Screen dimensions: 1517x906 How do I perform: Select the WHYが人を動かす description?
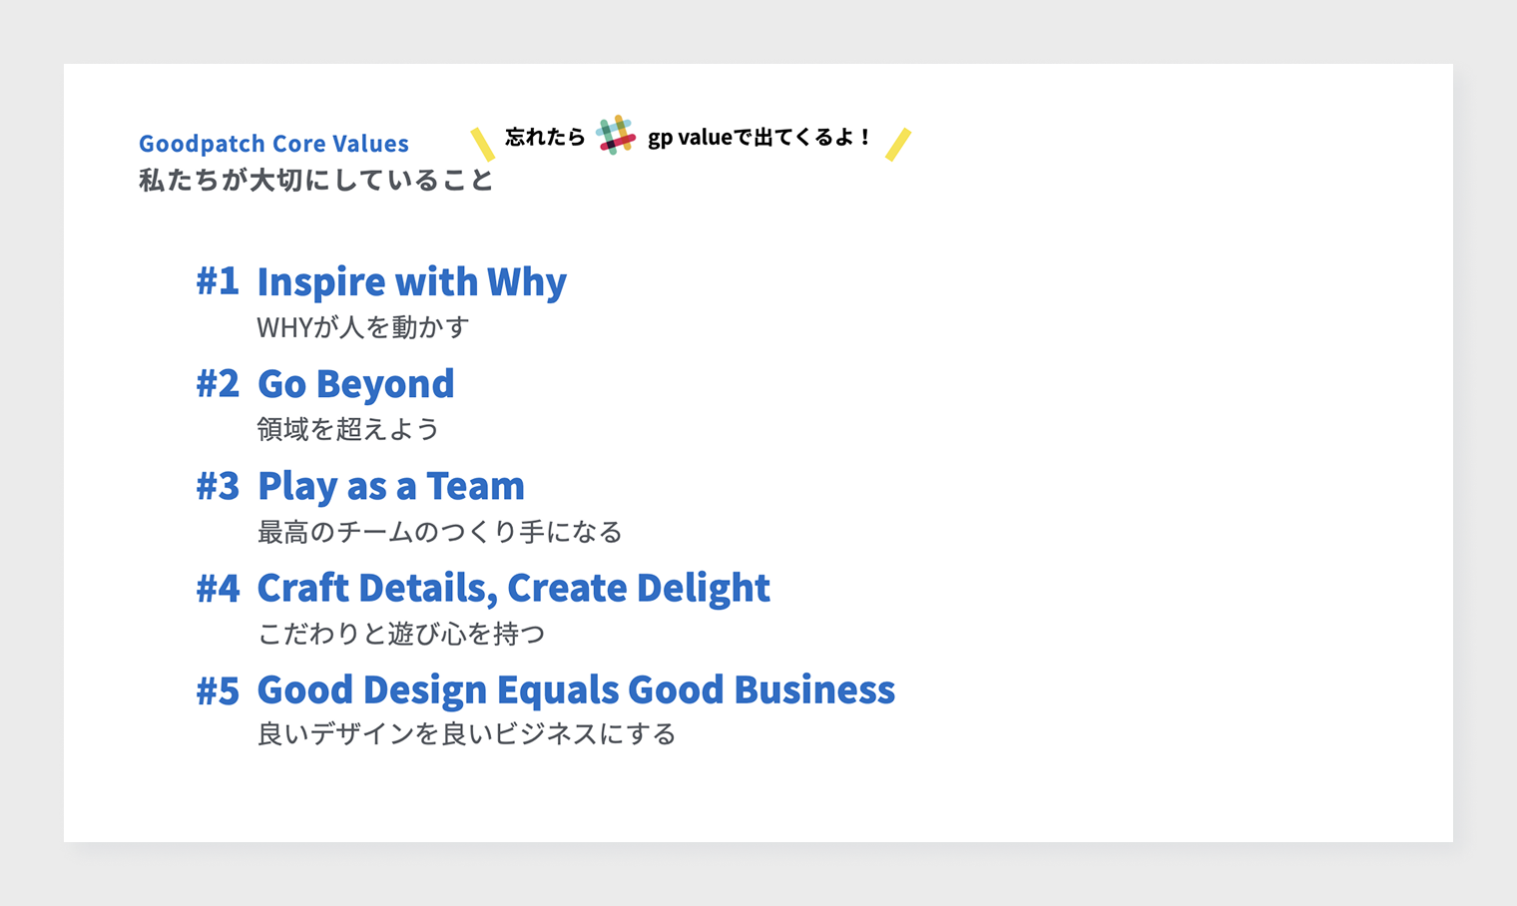362,327
